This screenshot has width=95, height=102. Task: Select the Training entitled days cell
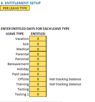coord(38,84)
